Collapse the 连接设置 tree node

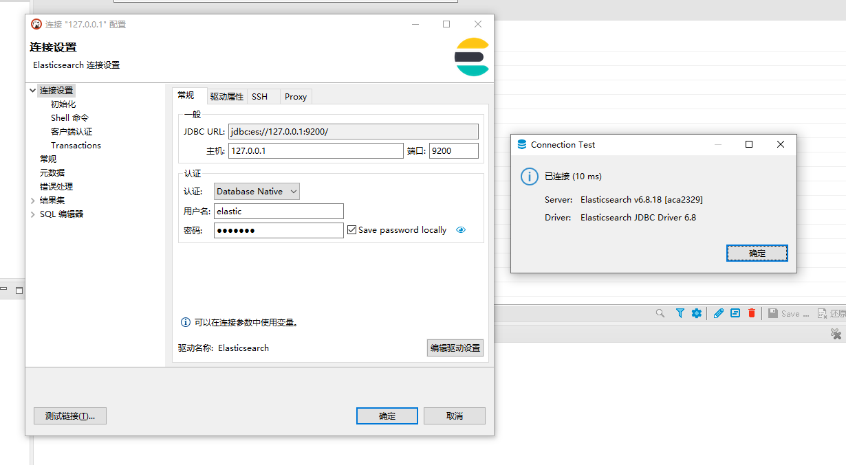click(32, 90)
